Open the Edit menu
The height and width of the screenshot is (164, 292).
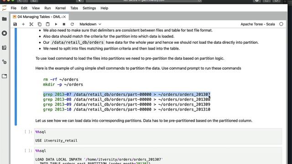pyautogui.click(x=24, y=8)
